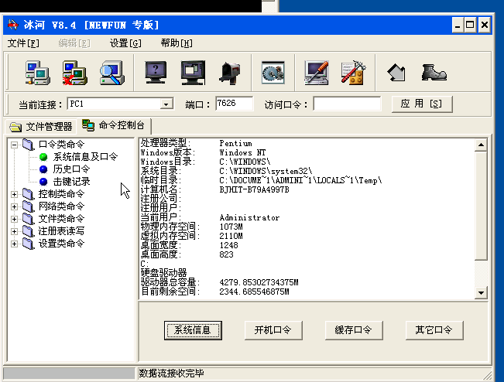The image size is (504, 382).
Task: Select the 网络类命令 tree label
Action: pos(61,206)
